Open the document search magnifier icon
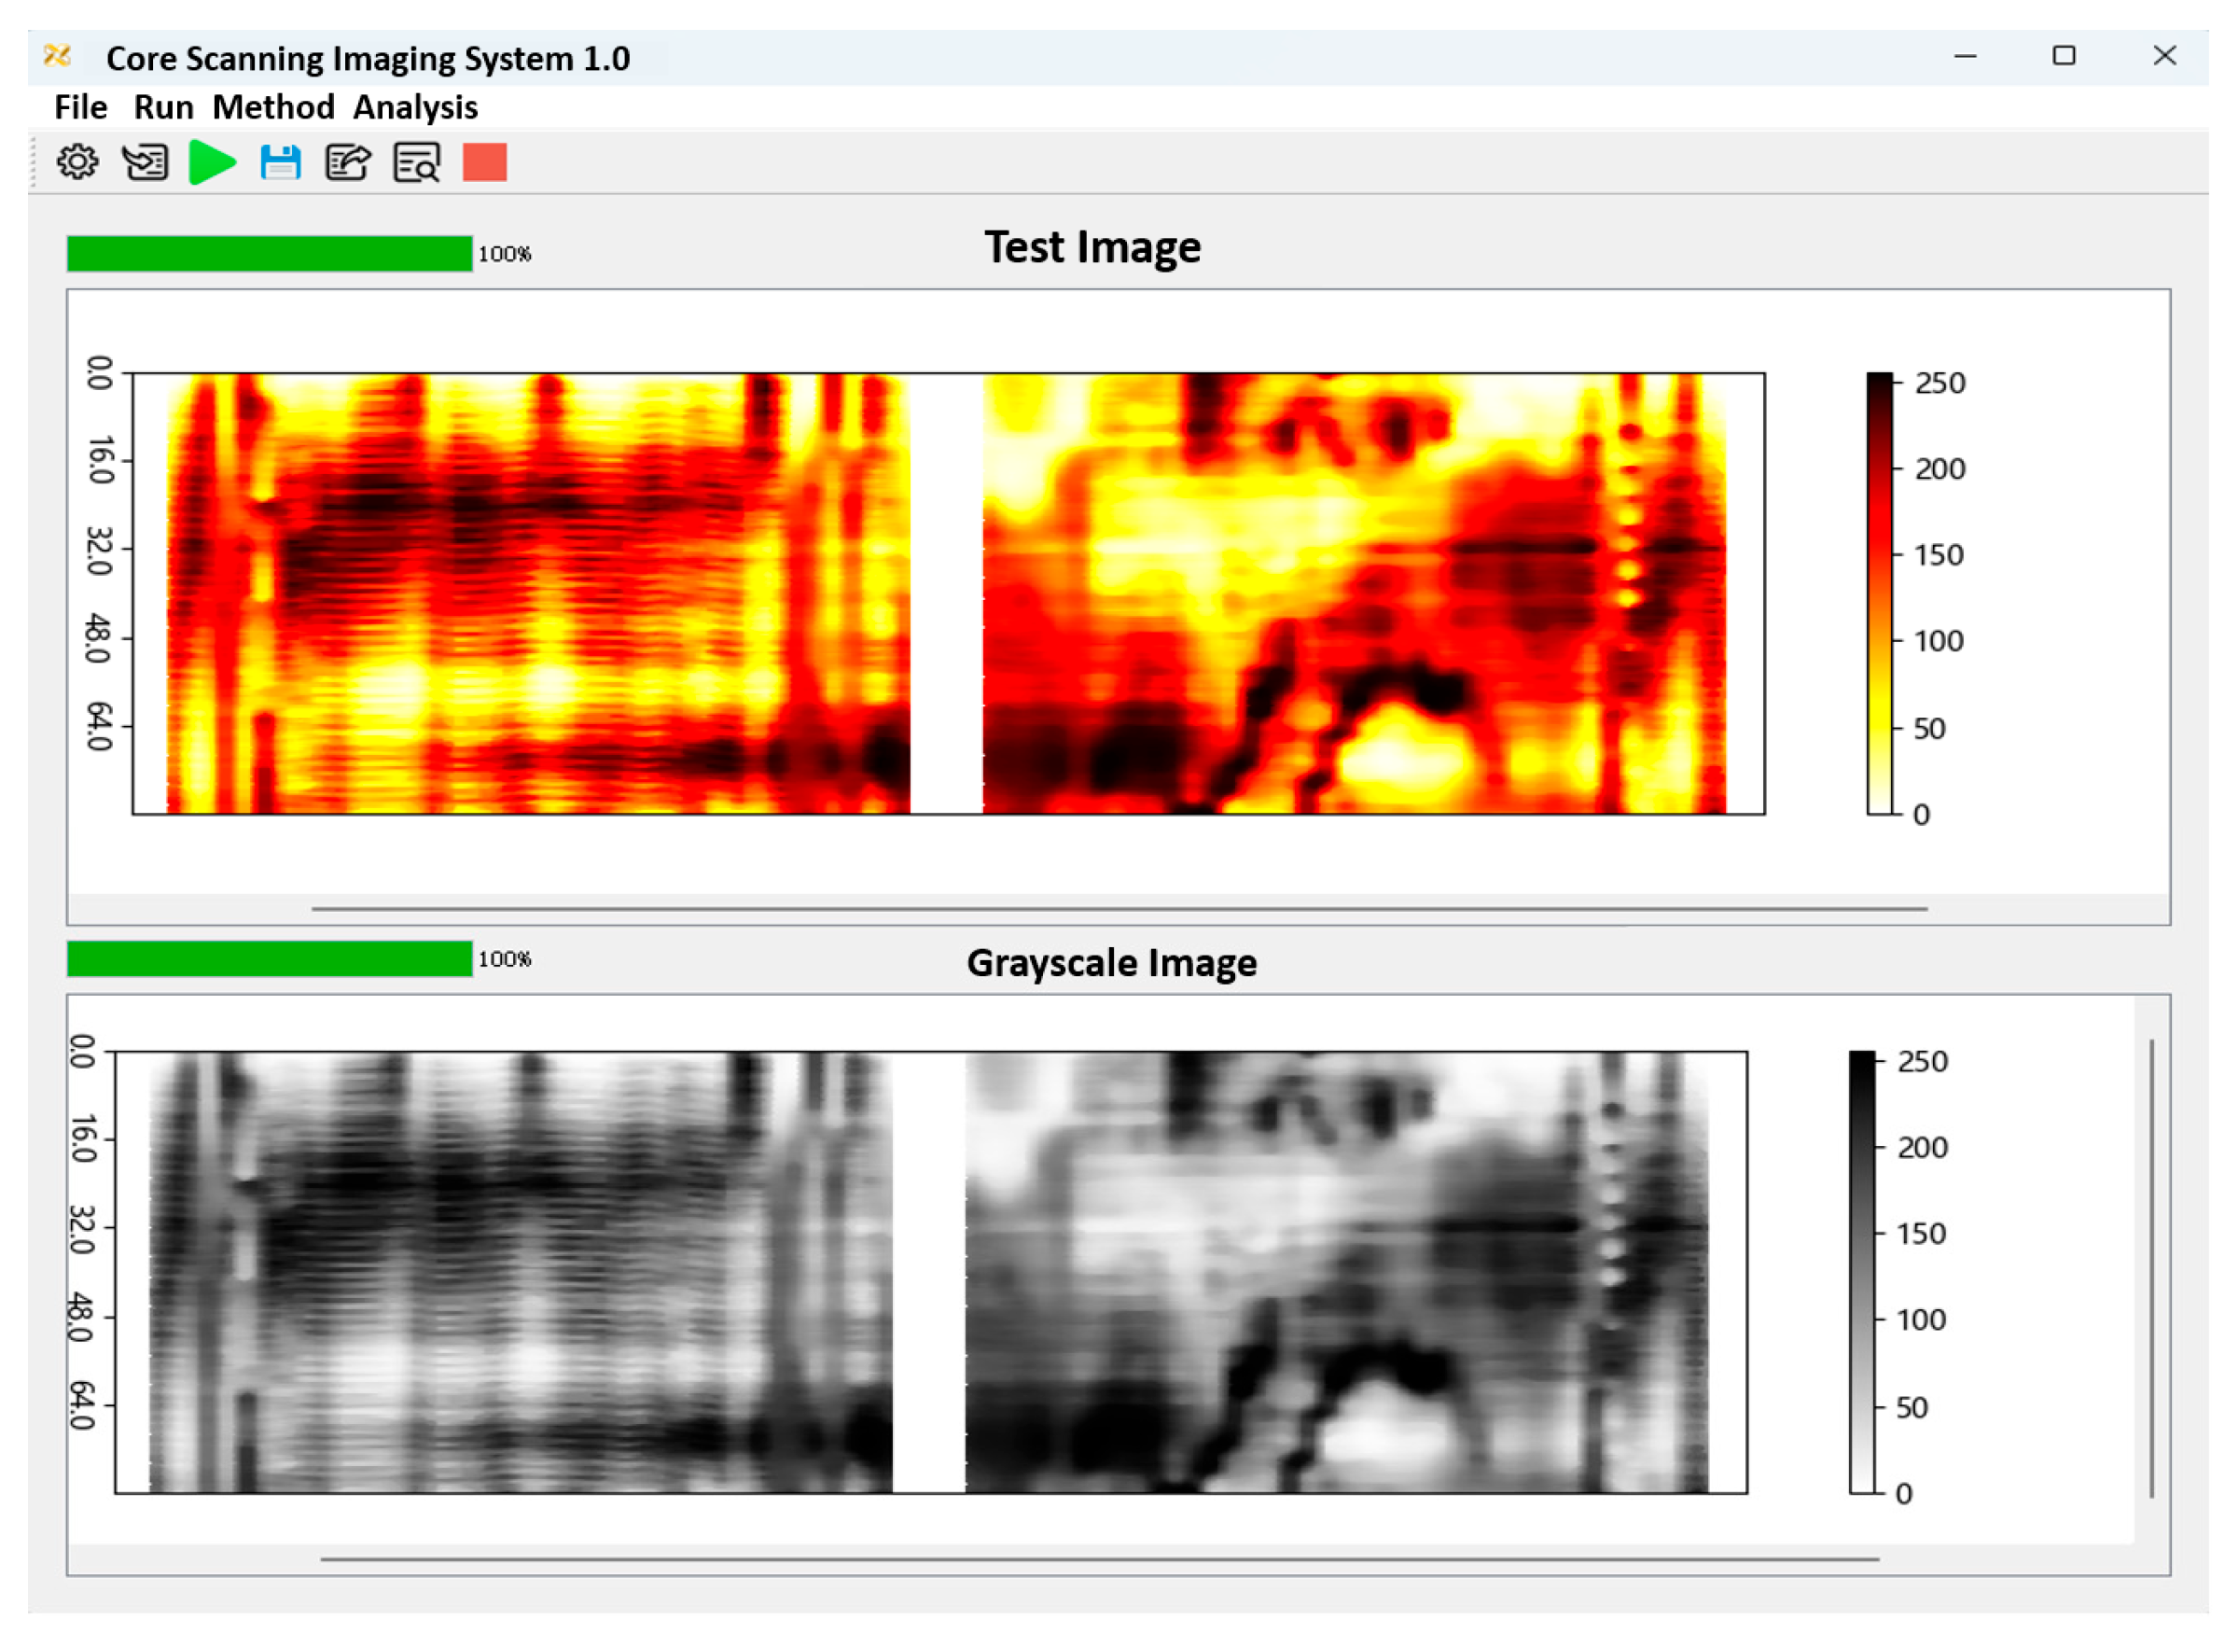 [x=416, y=161]
